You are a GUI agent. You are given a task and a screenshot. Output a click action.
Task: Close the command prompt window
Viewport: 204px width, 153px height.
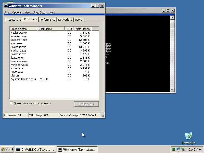(x=173, y=11)
